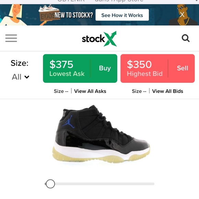Click the 360 view slider handle
This screenshot has height=199, width=199.
coord(50,184)
